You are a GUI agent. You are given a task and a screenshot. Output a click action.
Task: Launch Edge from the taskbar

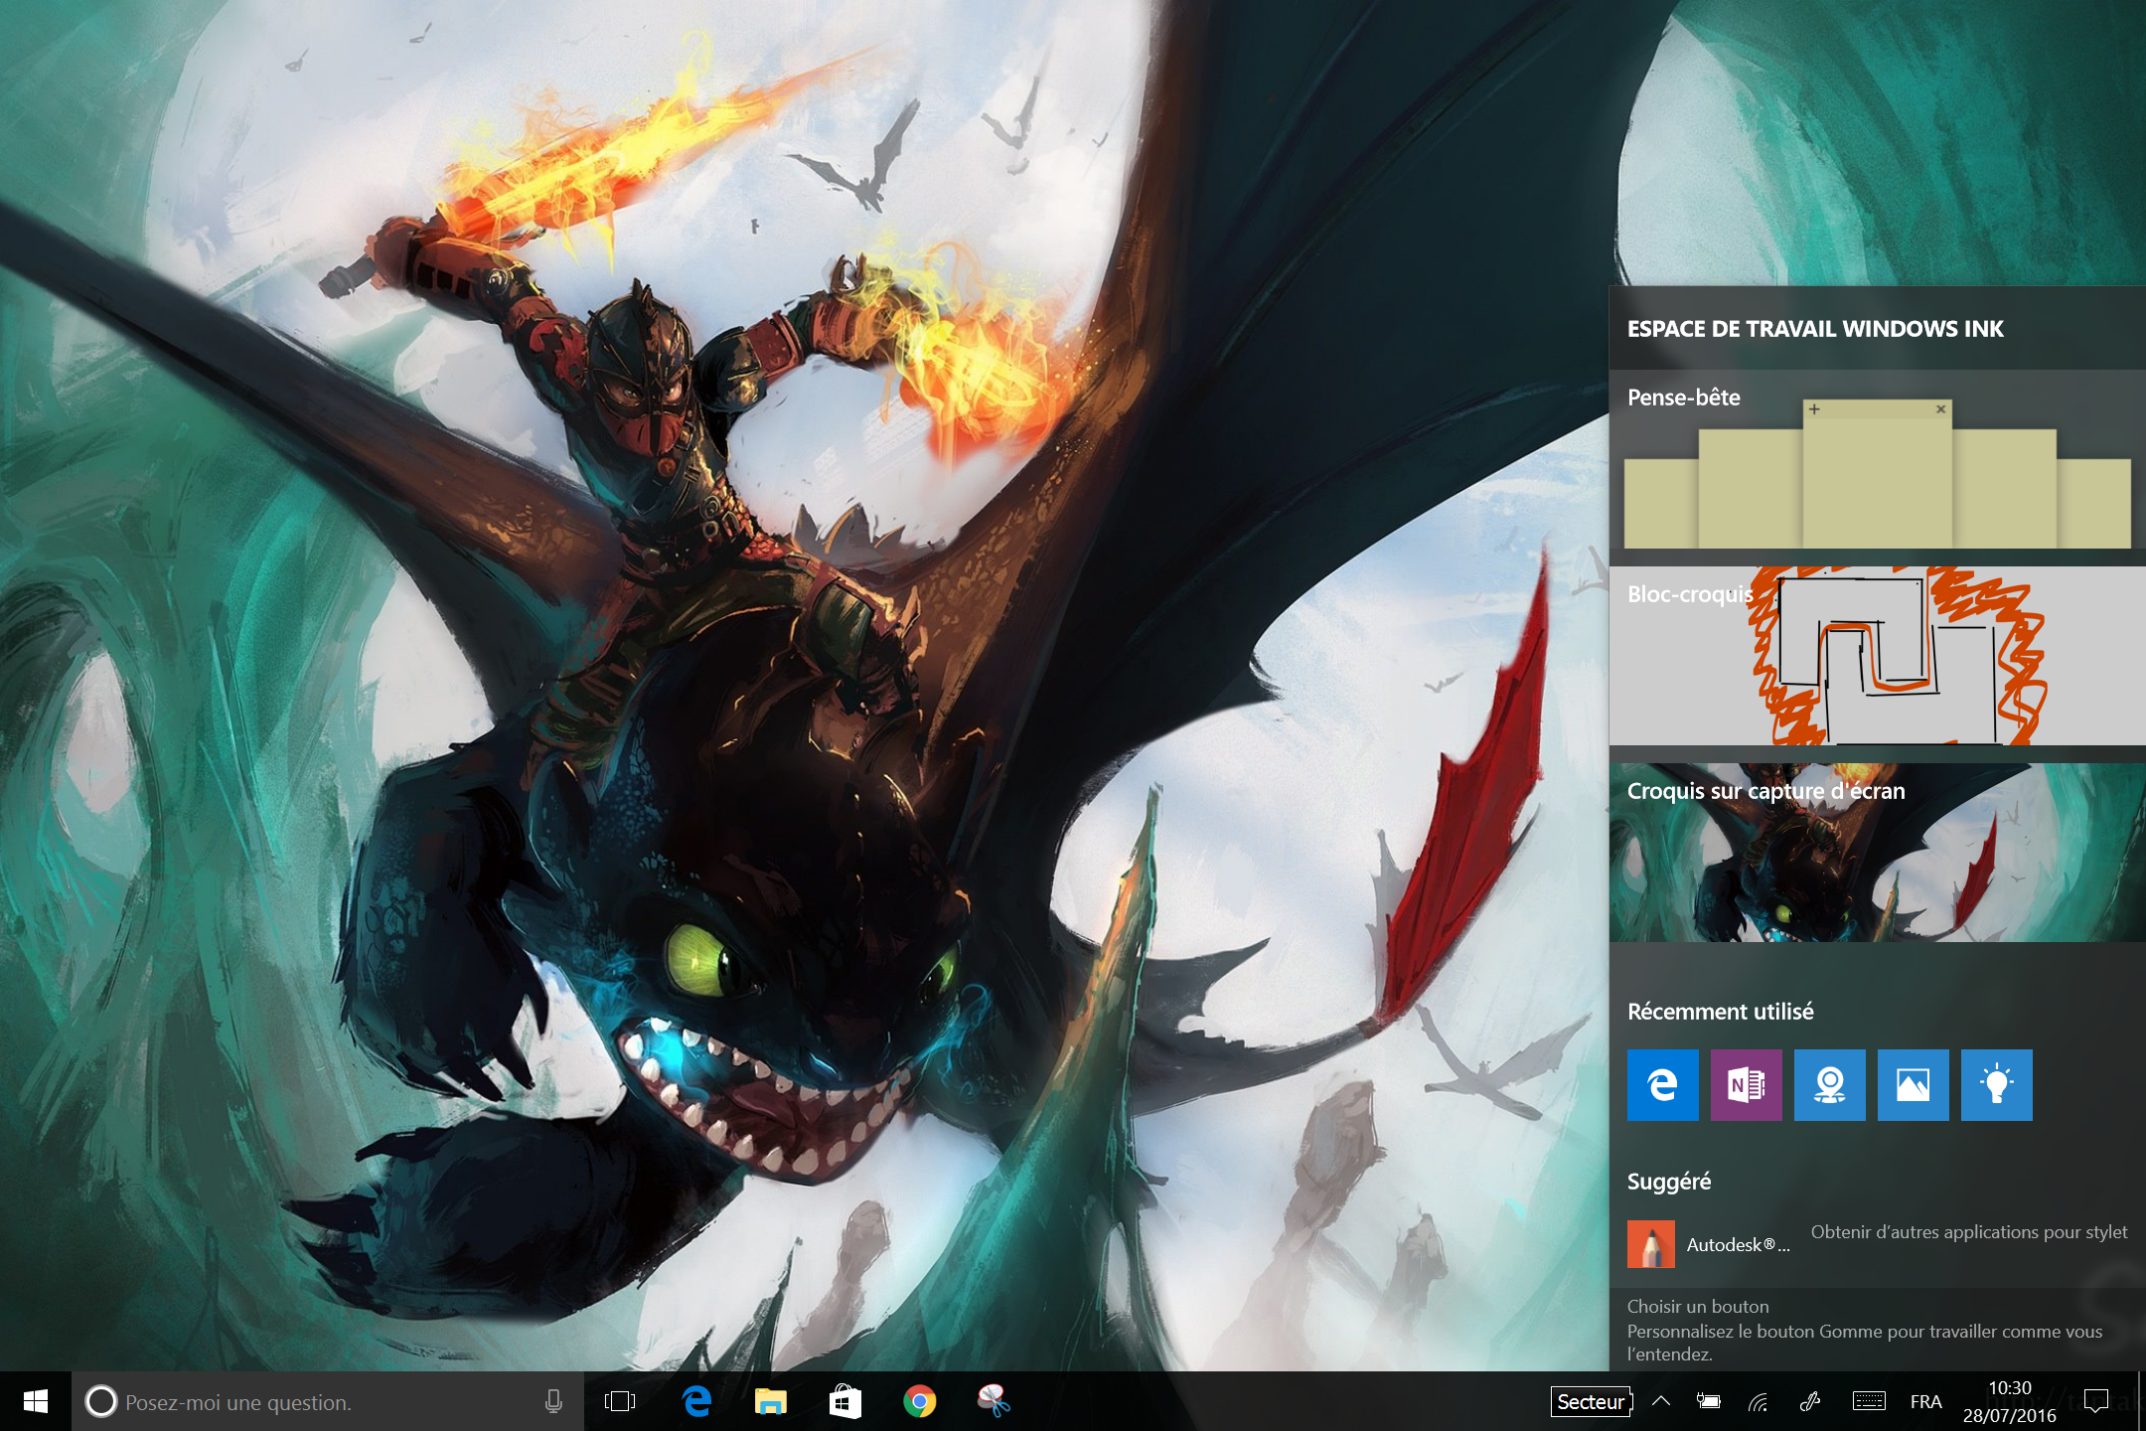[x=696, y=1401]
